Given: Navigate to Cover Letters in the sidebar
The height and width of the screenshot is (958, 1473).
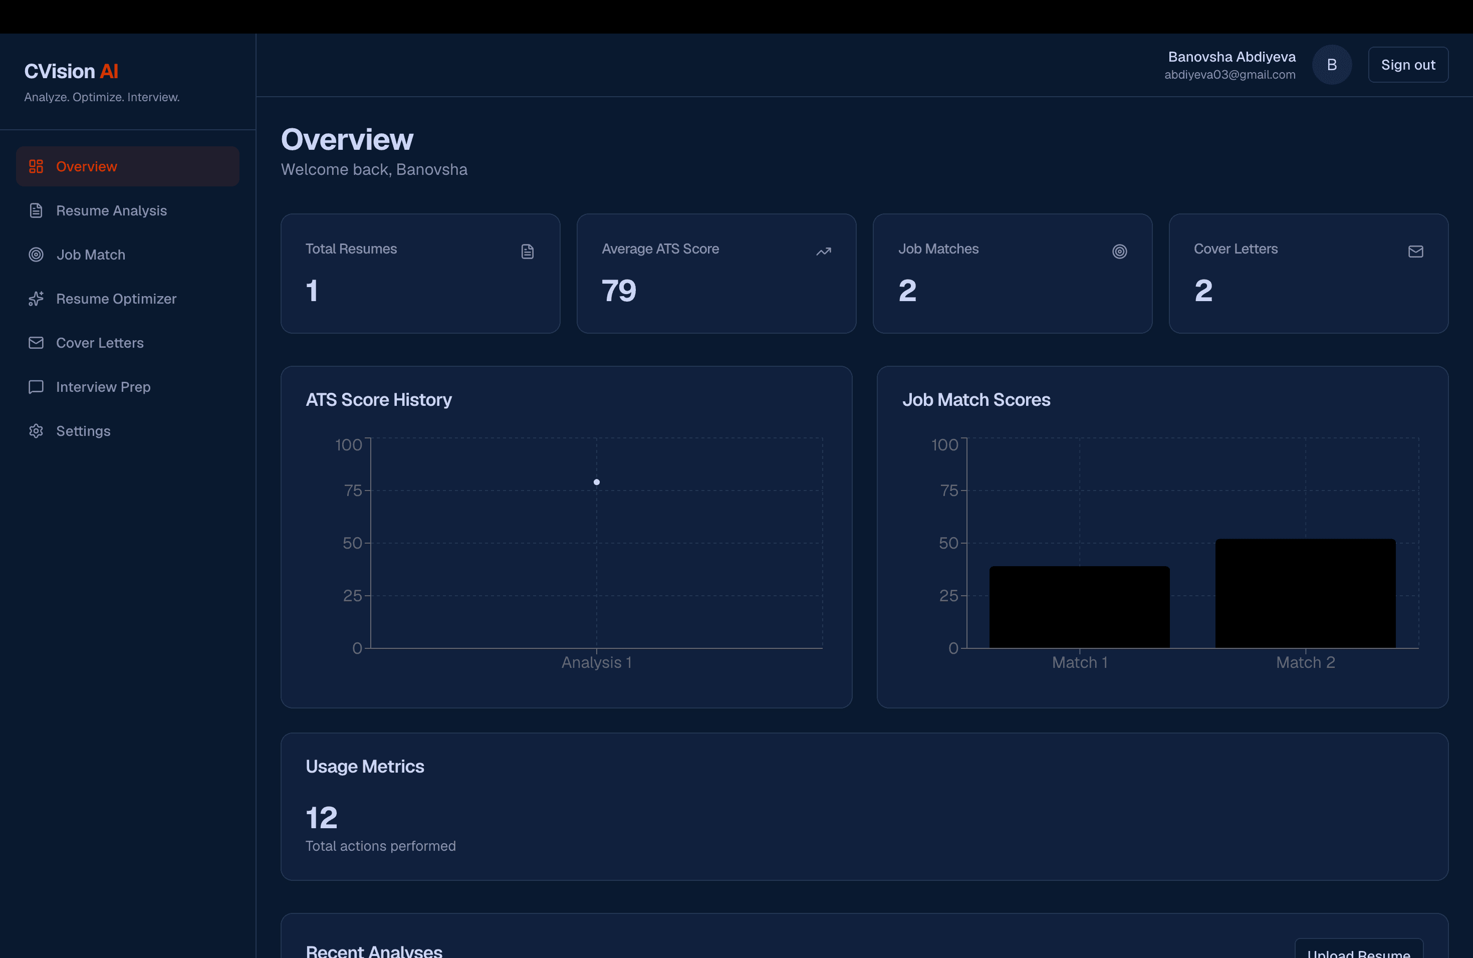Looking at the screenshot, I should 127,343.
